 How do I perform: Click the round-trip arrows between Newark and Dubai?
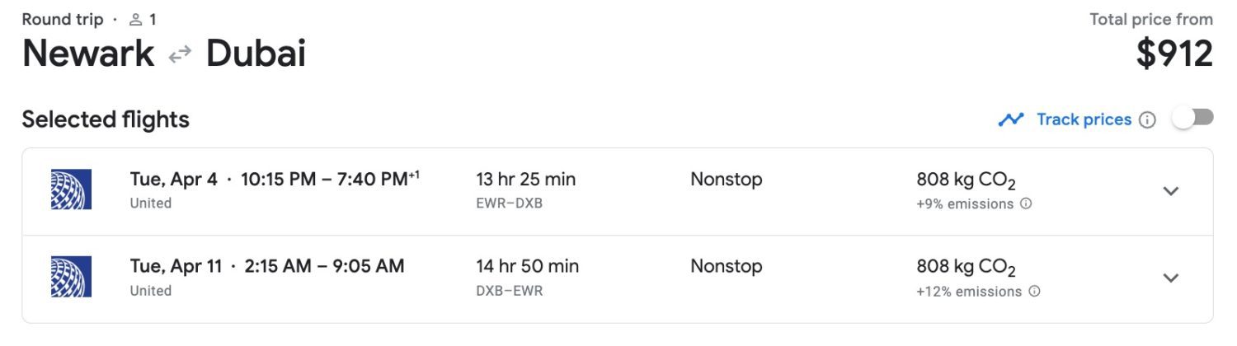[180, 54]
